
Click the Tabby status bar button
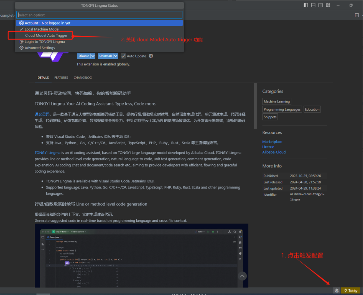(350, 291)
